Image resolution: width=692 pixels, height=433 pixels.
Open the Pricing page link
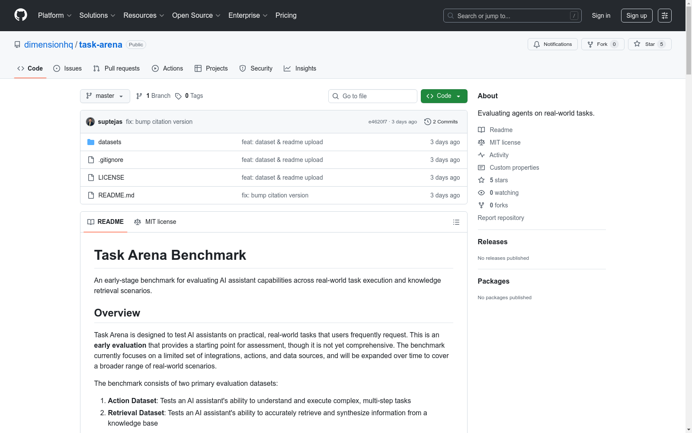pyautogui.click(x=286, y=16)
